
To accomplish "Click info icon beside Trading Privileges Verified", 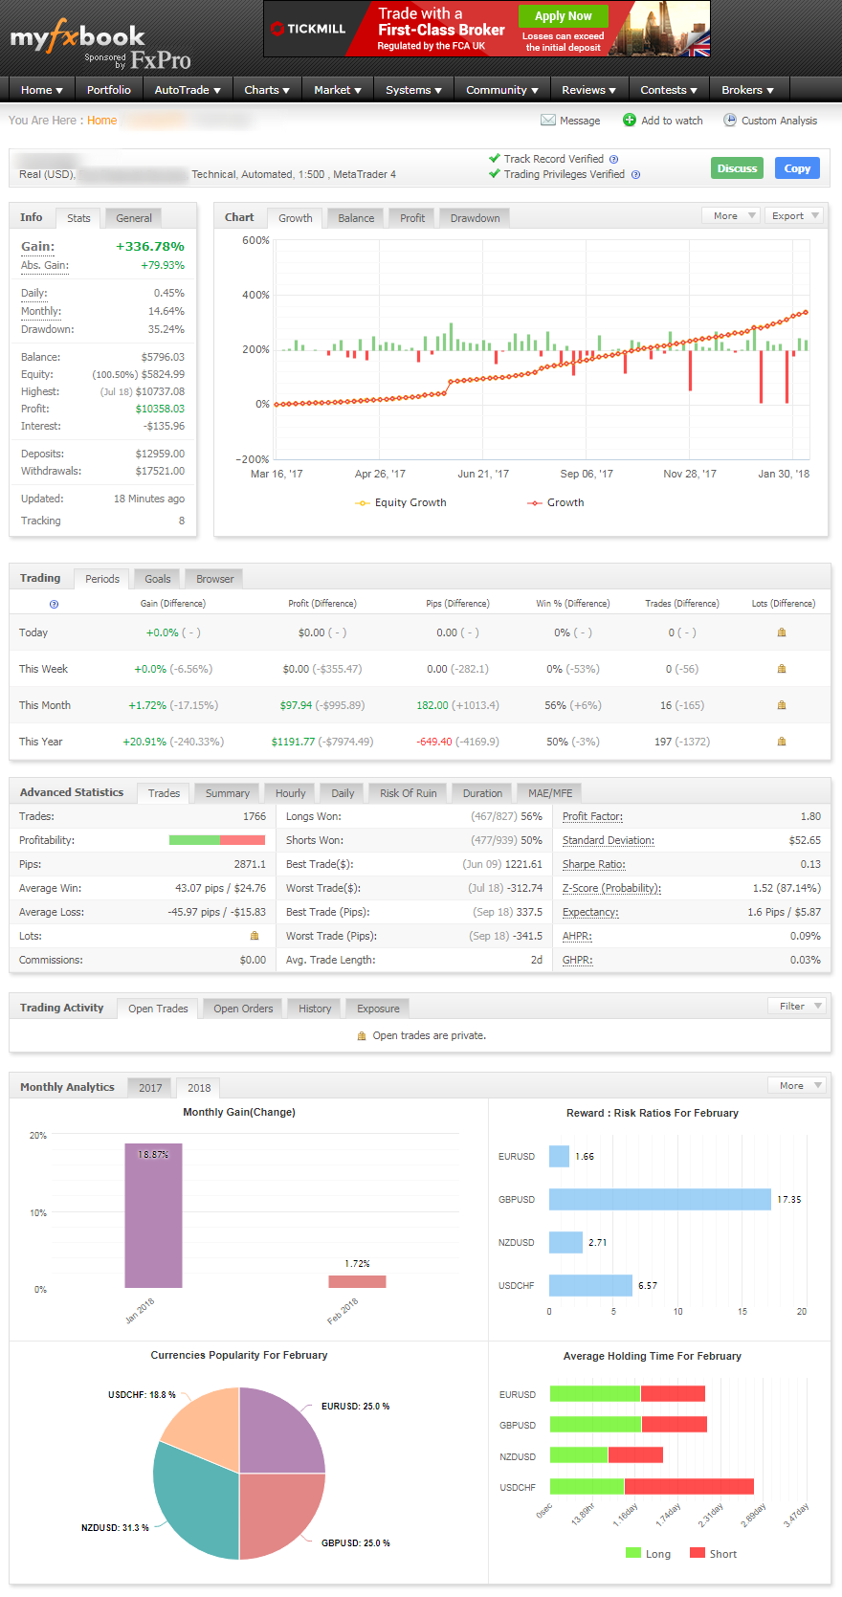I will 635,175.
